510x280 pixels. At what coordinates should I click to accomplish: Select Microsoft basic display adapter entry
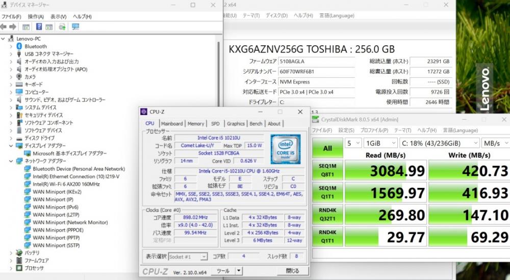(x=70, y=153)
